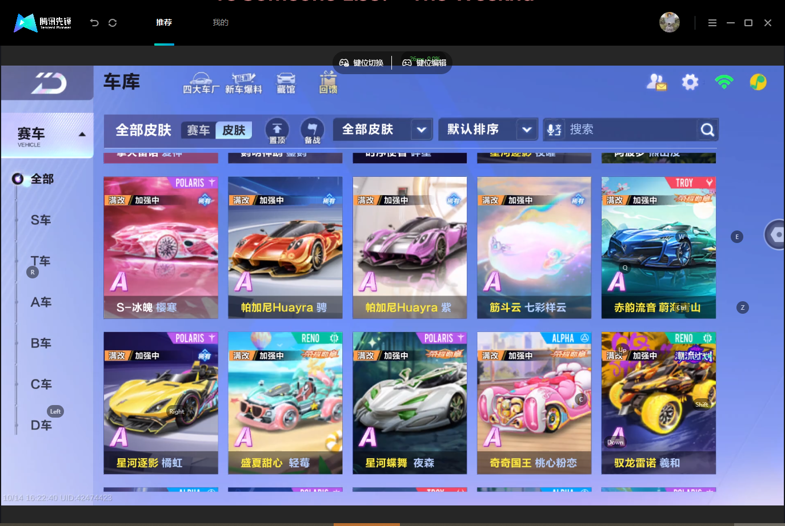Collapse the 赛车 VEHICLE category
The height and width of the screenshot is (526, 785).
pos(47,136)
